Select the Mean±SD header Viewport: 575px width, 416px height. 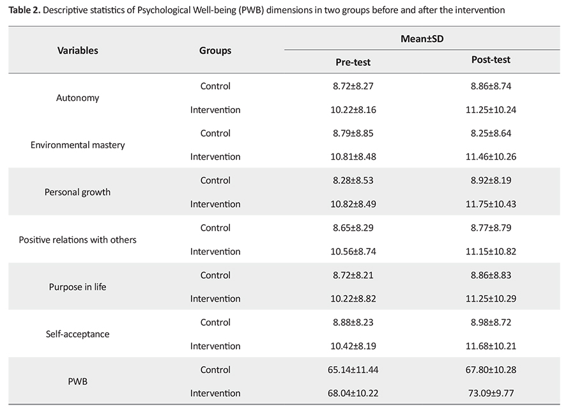click(422, 39)
